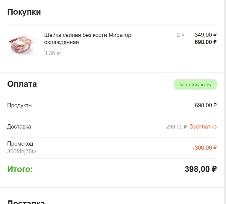Select the 3.35 кг weight label
This screenshot has width=226, height=204.
click(x=53, y=53)
